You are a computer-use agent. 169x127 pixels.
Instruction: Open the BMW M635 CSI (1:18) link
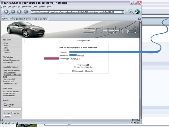coord(12,70)
